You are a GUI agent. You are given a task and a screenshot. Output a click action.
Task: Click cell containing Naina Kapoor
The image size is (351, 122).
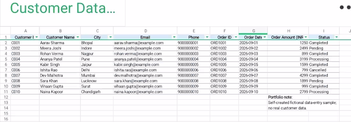point(60,92)
